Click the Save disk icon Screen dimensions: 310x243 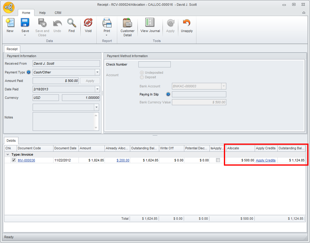point(25,24)
